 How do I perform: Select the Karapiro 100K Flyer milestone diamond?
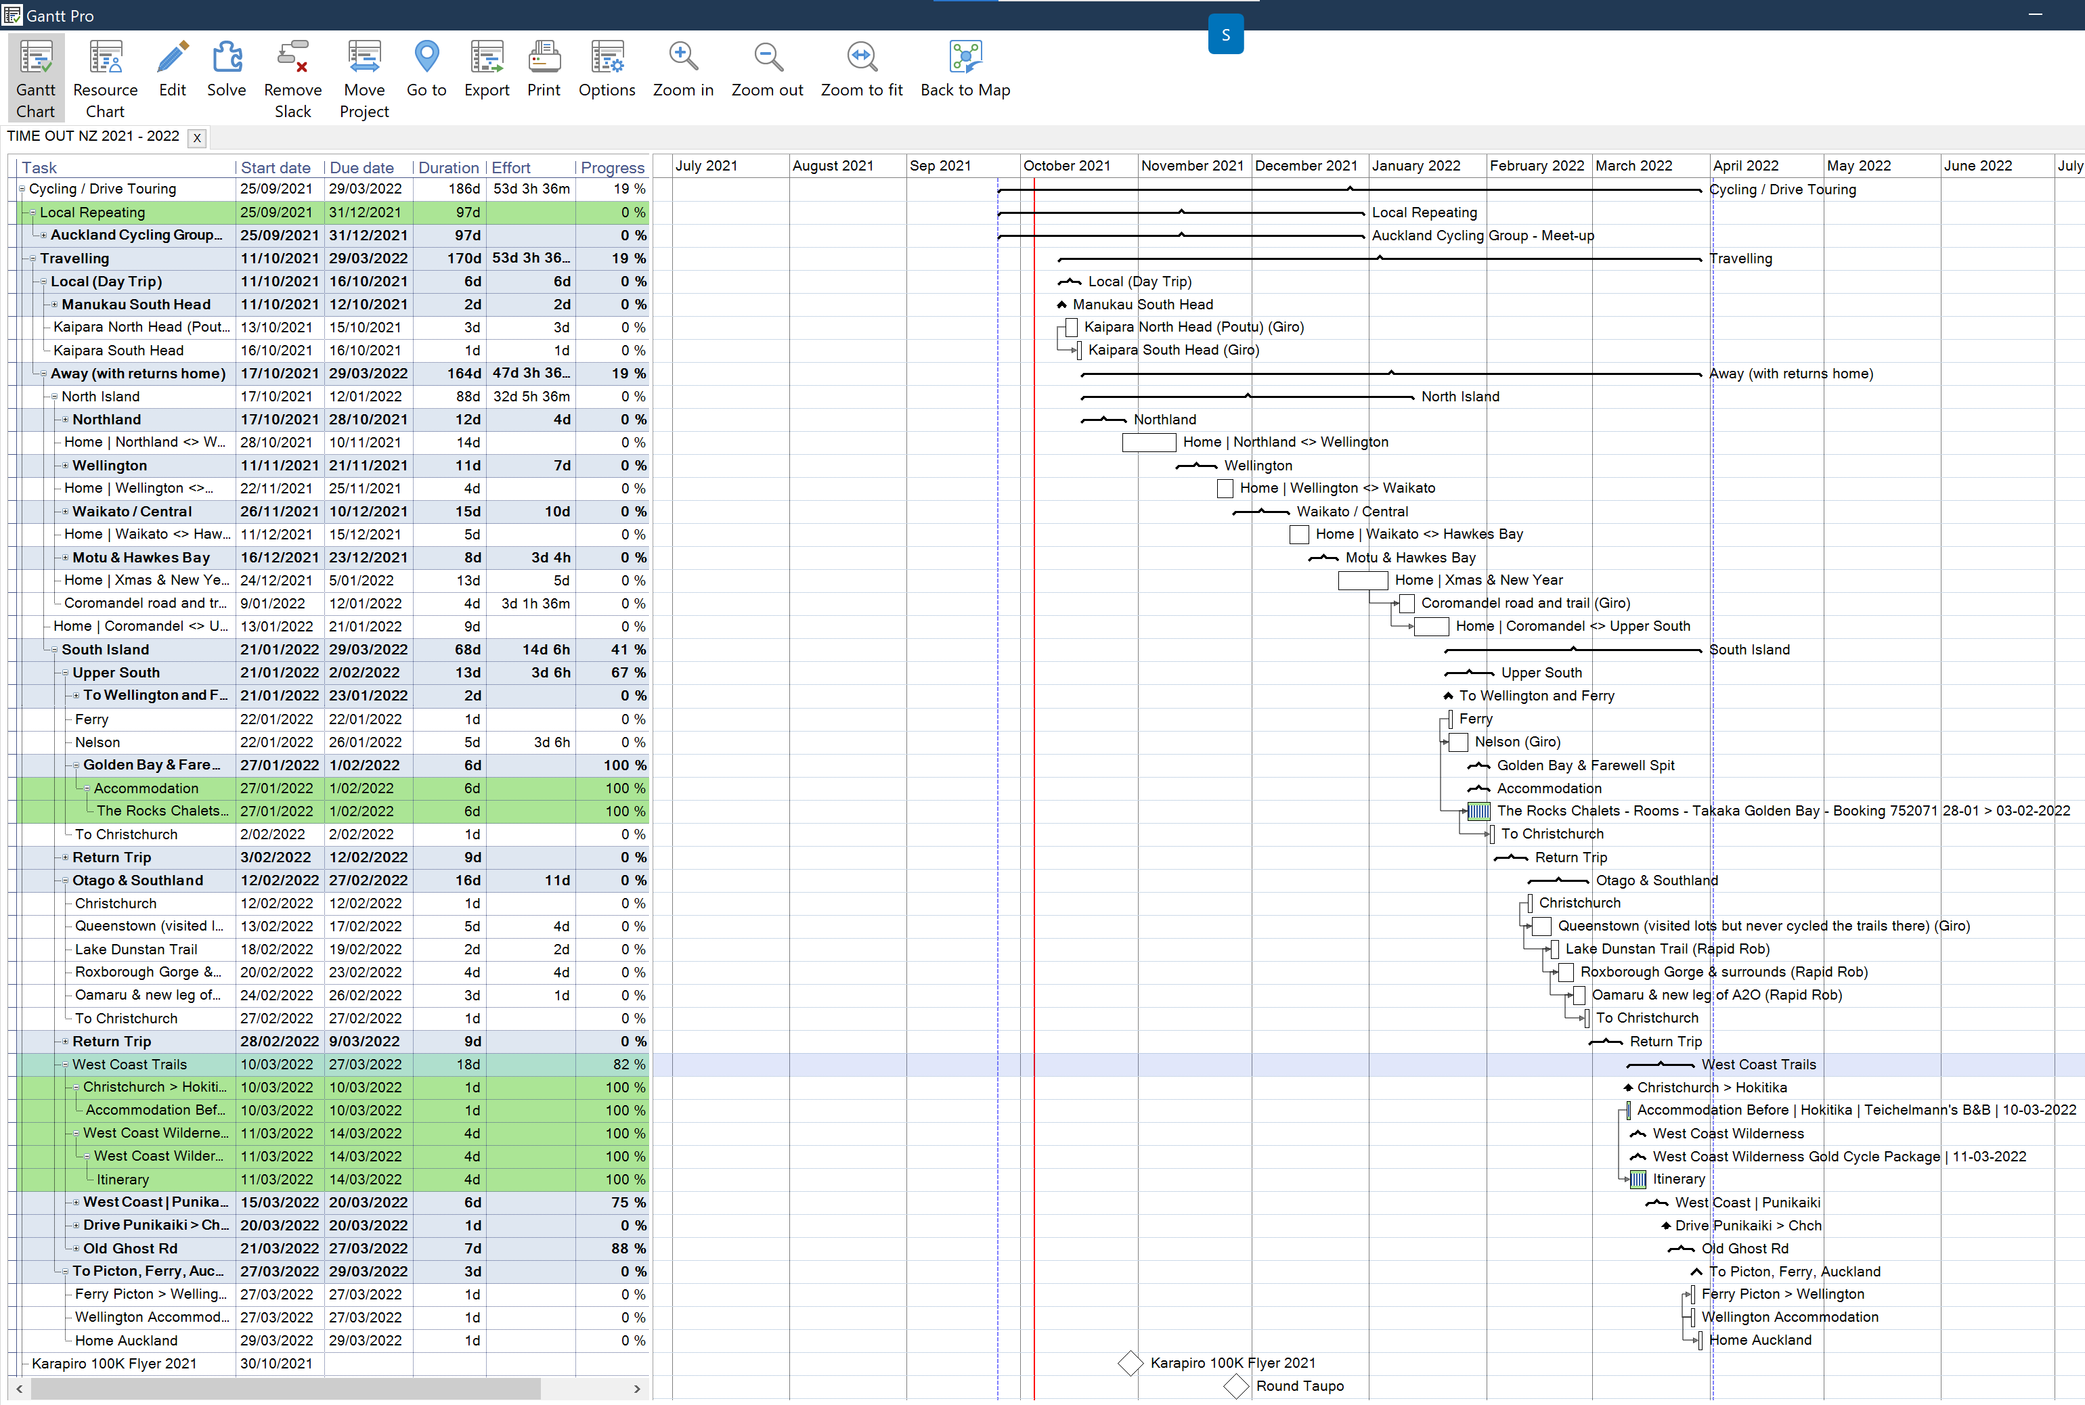(1130, 1363)
